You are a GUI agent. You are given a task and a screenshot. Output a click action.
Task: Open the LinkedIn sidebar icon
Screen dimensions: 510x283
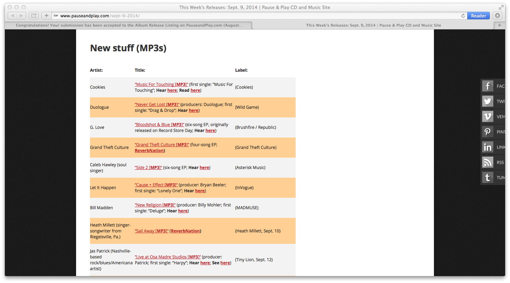coord(487,147)
